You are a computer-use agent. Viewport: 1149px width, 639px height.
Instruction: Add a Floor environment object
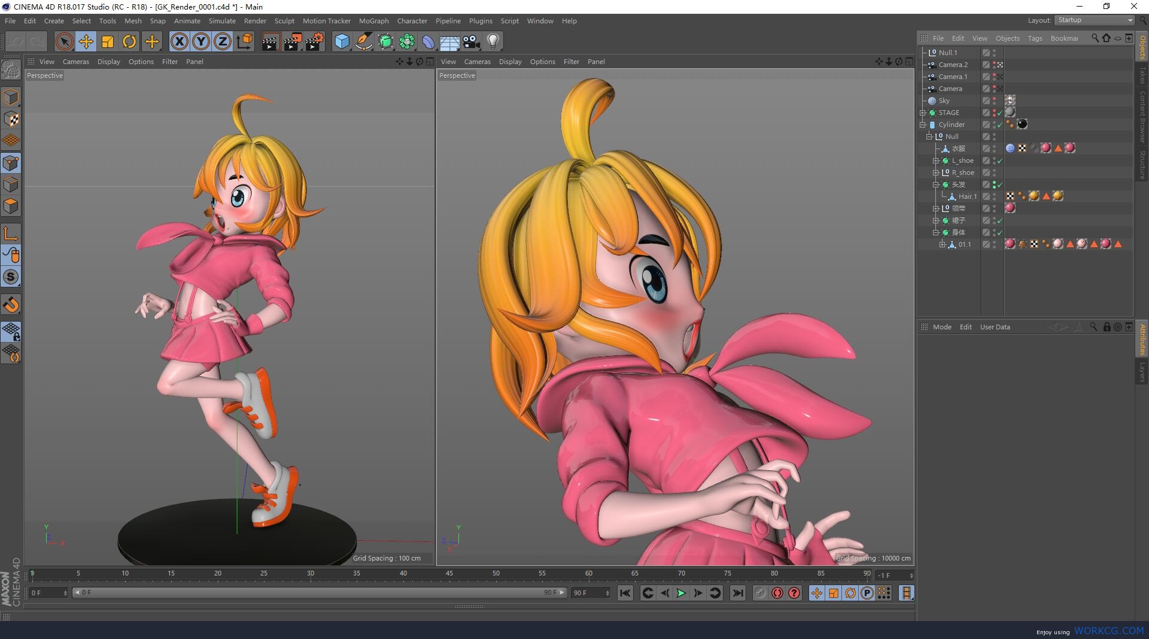tap(449, 41)
